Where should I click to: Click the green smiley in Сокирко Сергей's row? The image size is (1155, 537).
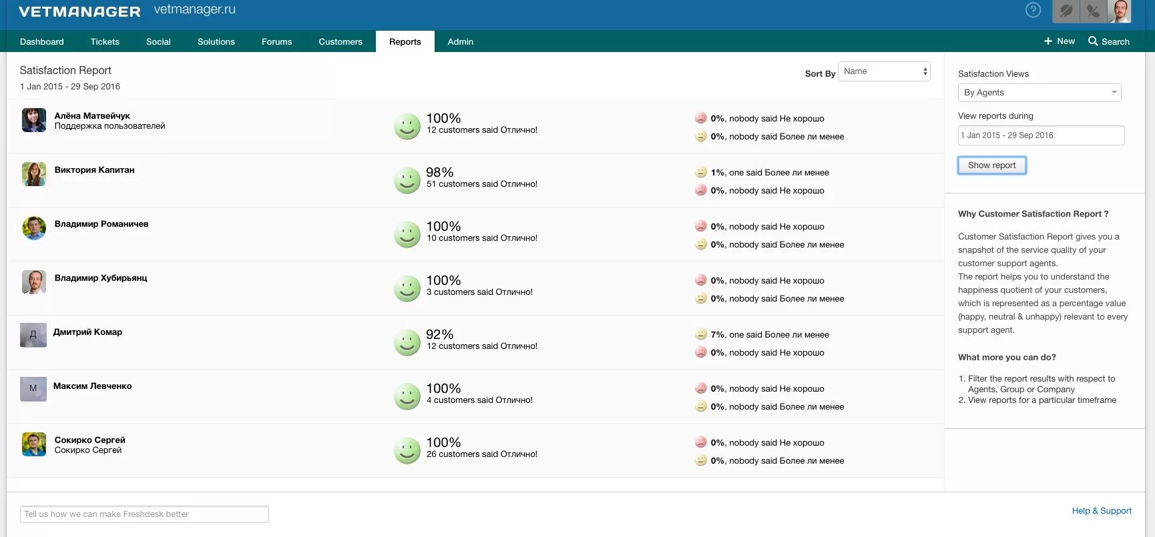click(x=407, y=450)
